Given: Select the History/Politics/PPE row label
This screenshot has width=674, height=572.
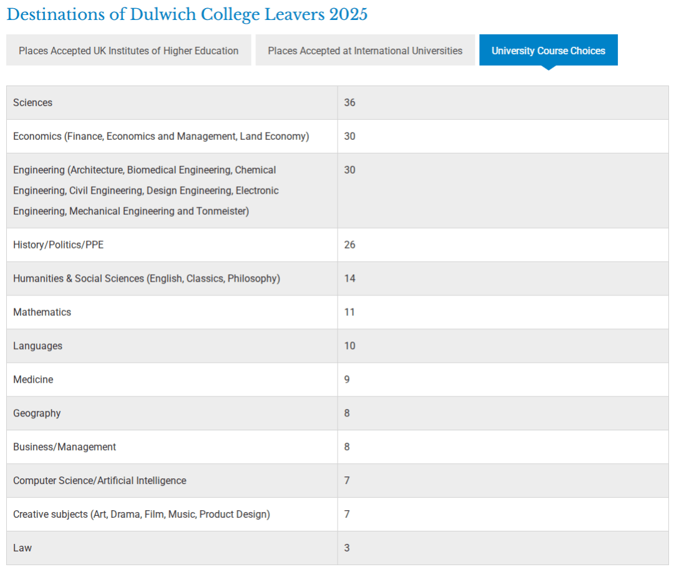Looking at the screenshot, I should tap(59, 245).
